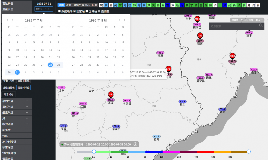Toggle the 数据联动 checkbox

(60, 11)
